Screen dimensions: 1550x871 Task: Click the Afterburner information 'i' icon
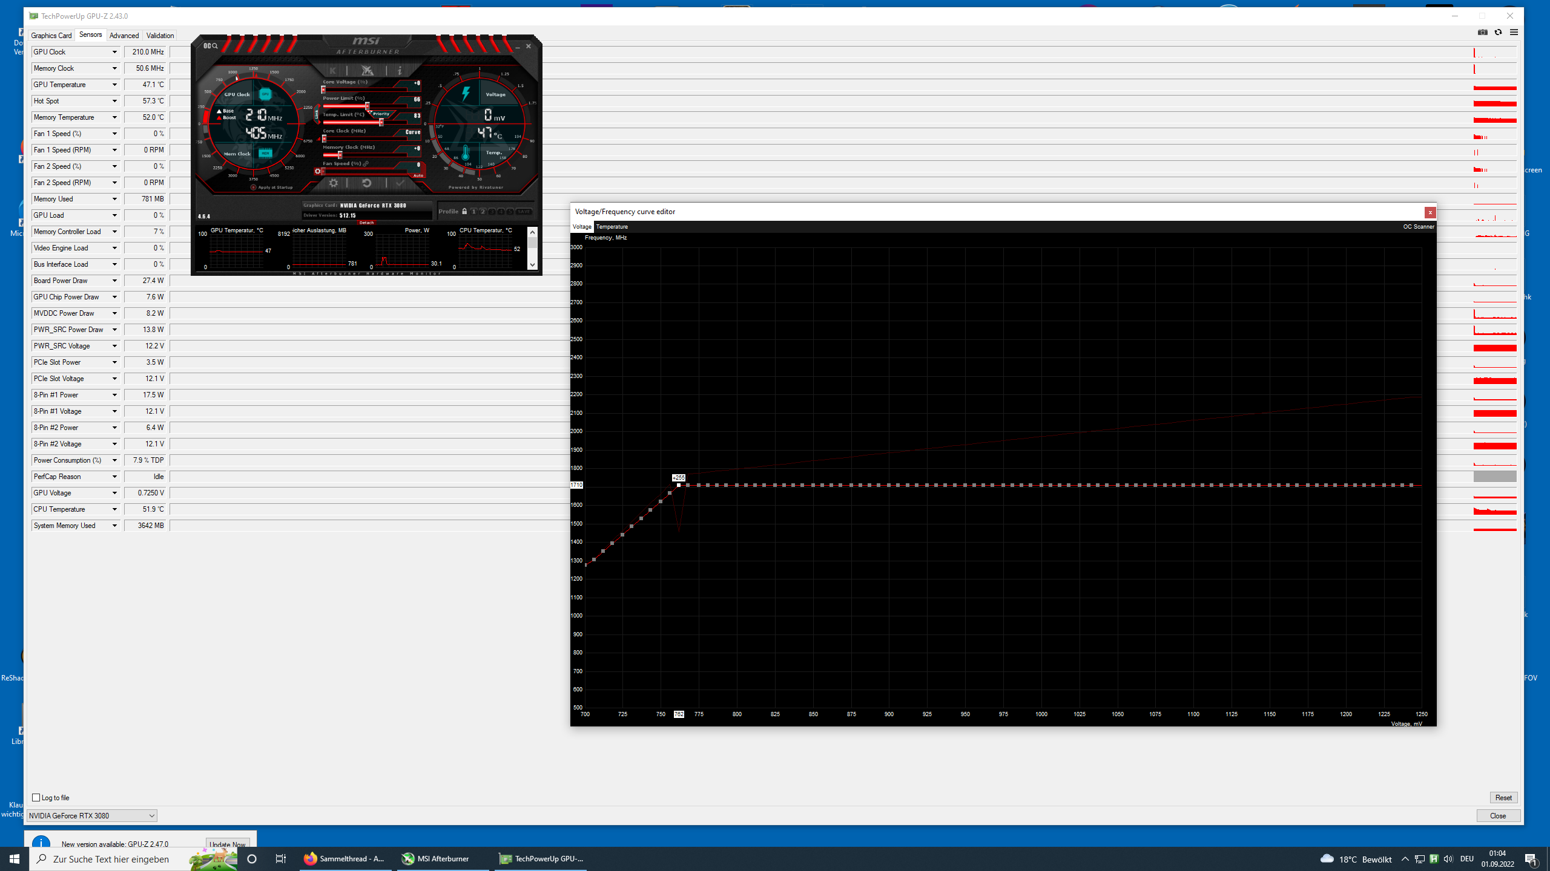click(x=400, y=71)
